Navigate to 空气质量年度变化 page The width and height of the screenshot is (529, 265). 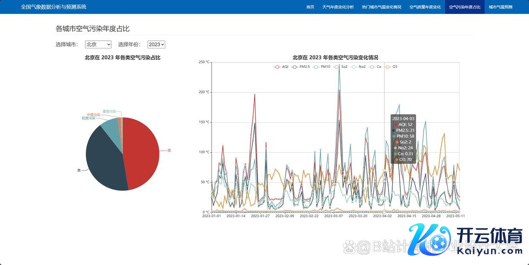pyautogui.click(x=425, y=7)
